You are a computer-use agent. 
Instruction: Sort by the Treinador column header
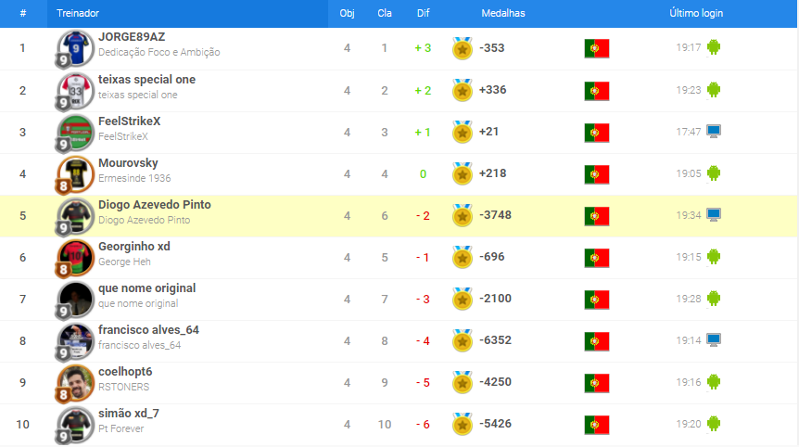click(x=78, y=13)
